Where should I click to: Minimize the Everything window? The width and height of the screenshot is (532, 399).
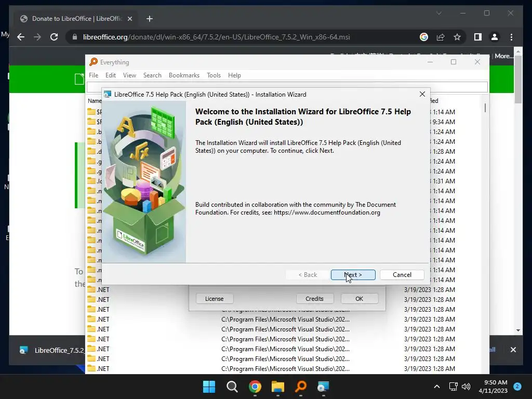click(430, 62)
